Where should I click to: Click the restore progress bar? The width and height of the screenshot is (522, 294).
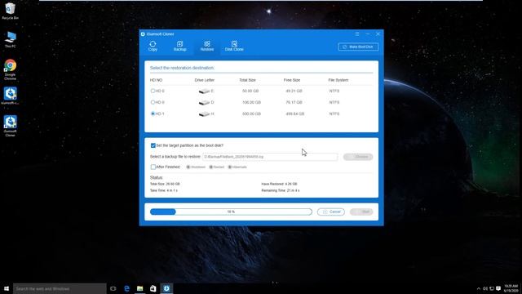[x=231, y=212]
